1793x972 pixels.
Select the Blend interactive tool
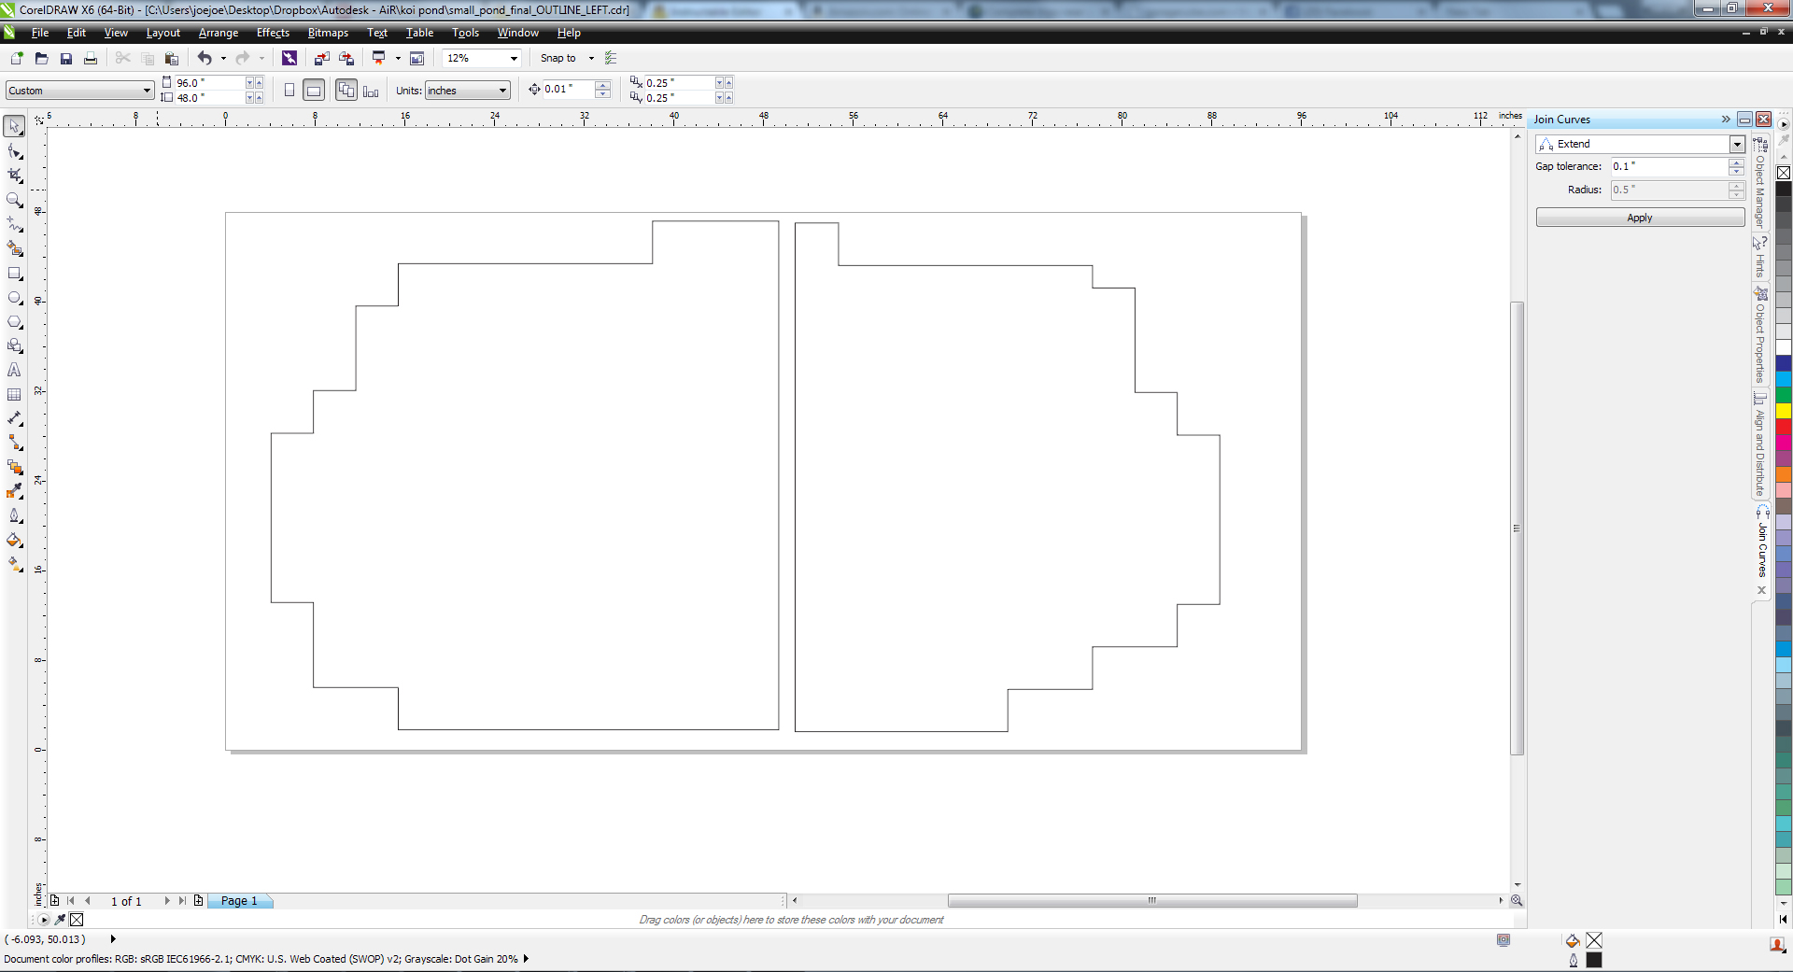15,468
